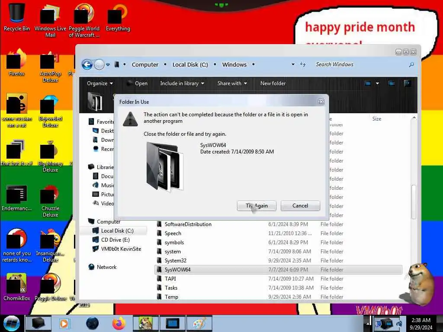Click the ChomikBox hamster taskbar icon

146,323
